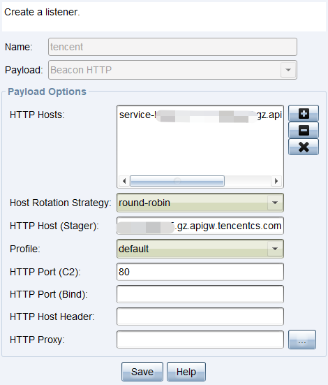The height and width of the screenshot is (385, 328).
Task: Add a new HTTP host with plus icon
Action: point(304,113)
